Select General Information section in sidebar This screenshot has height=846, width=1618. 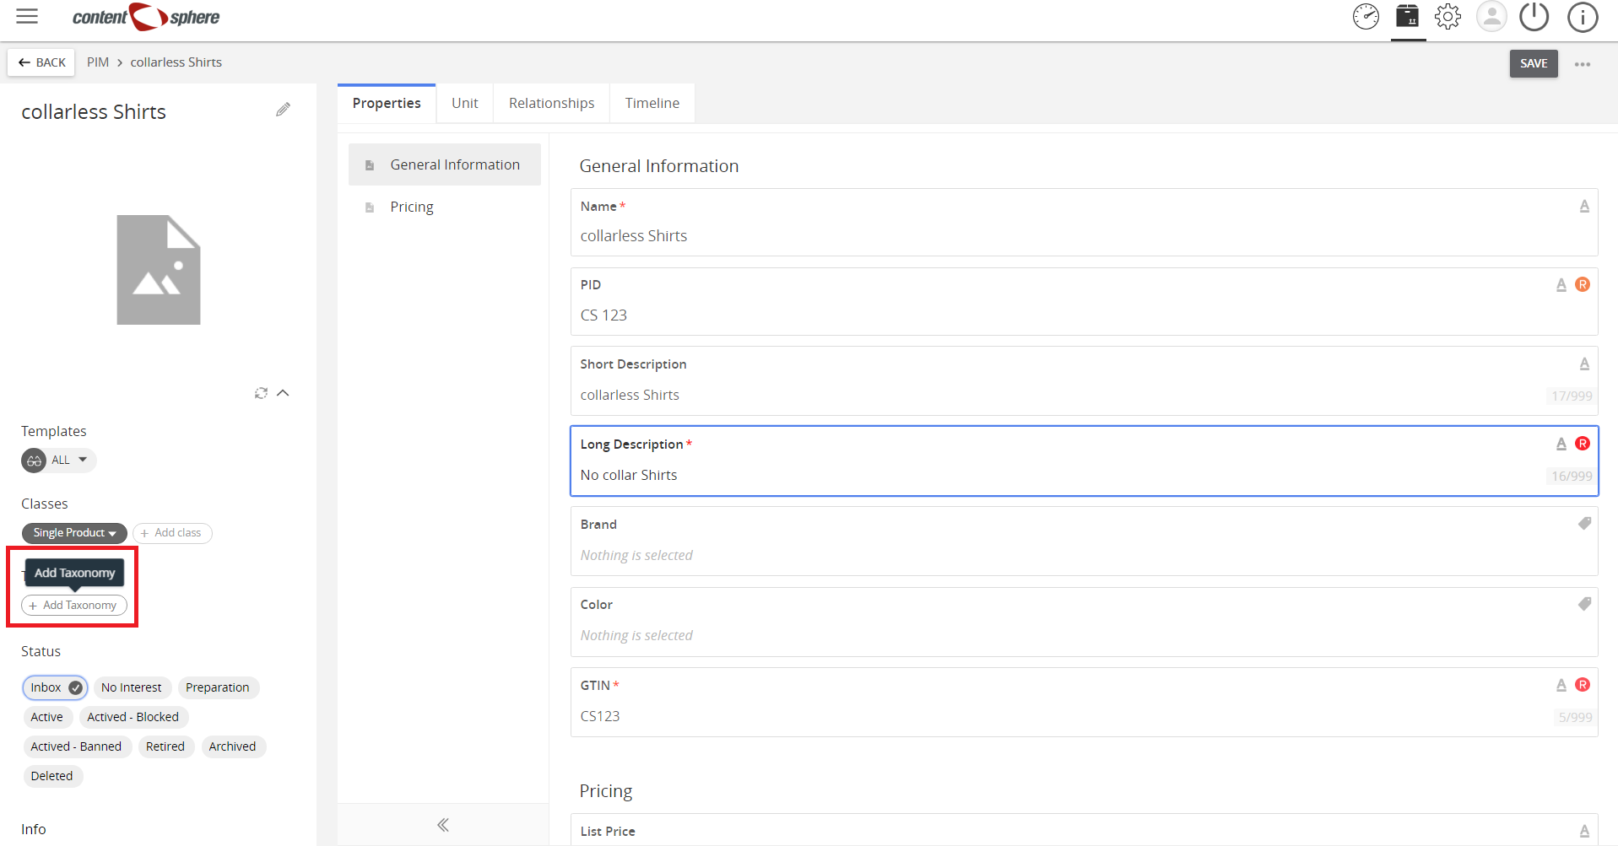point(445,164)
